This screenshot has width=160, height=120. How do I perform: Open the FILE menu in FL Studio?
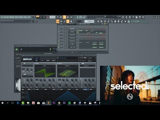(x=2, y=17)
